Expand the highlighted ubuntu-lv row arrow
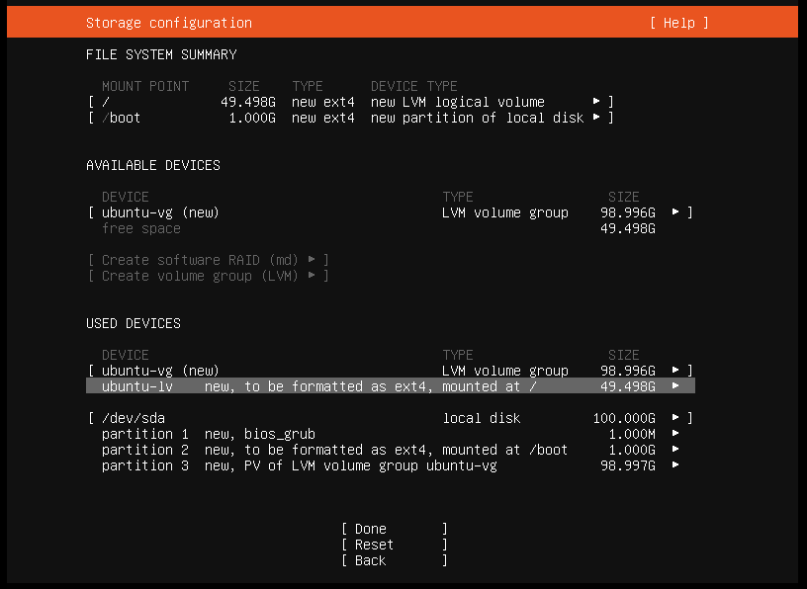The width and height of the screenshot is (807, 589). (x=675, y=386)
